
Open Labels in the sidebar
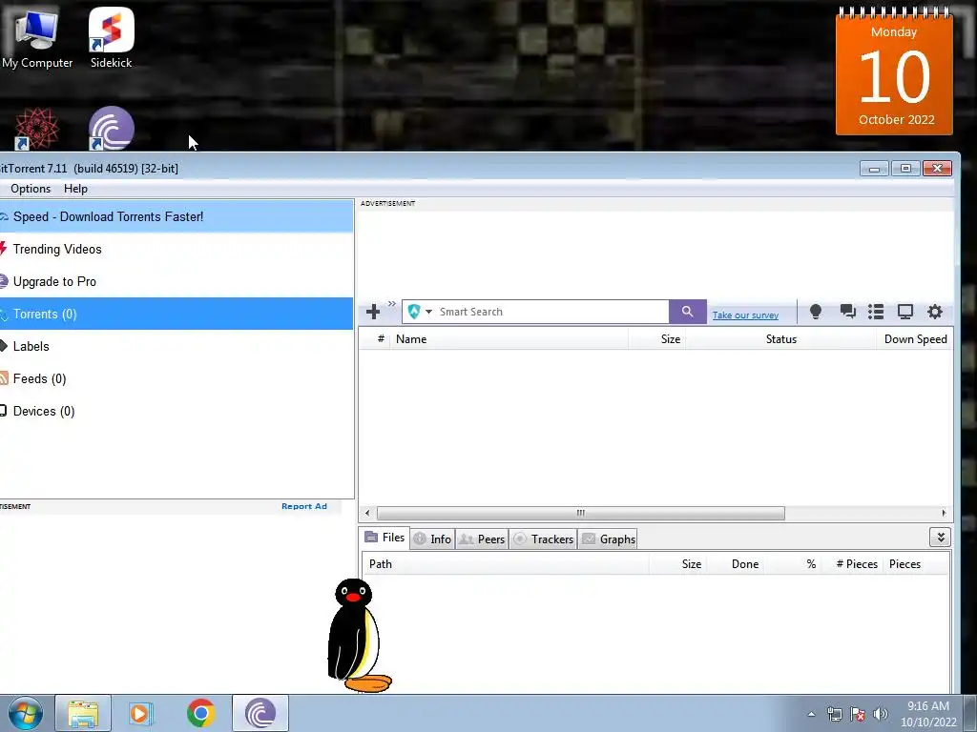tap(177, 346)
